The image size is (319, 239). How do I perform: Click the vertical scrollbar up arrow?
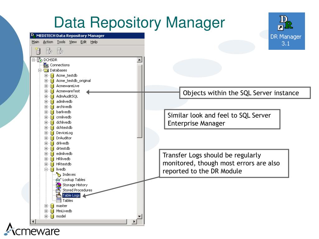tap(139, 60)
